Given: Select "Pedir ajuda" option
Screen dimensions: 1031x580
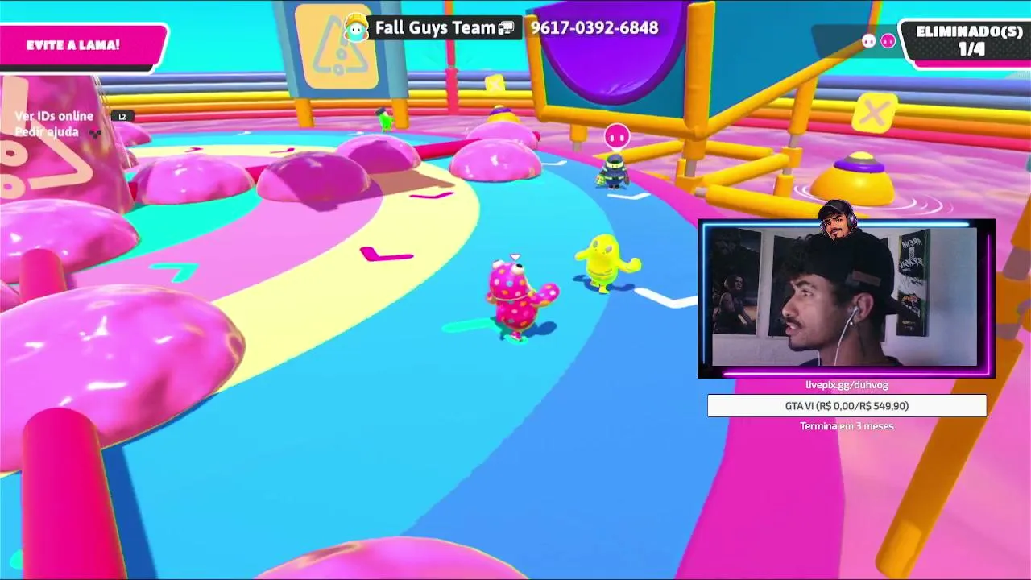Looking at the screenshot, I should [x=47, y=132].
